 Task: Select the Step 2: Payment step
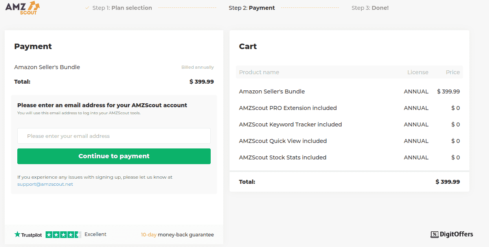coord(252,8)
